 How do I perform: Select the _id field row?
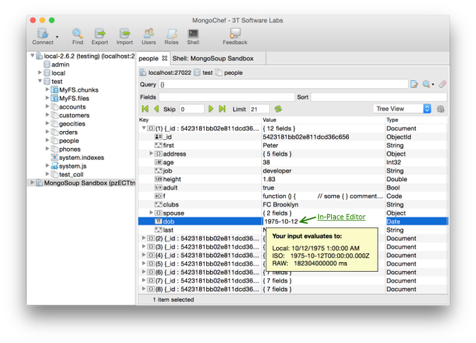(293, 137)
